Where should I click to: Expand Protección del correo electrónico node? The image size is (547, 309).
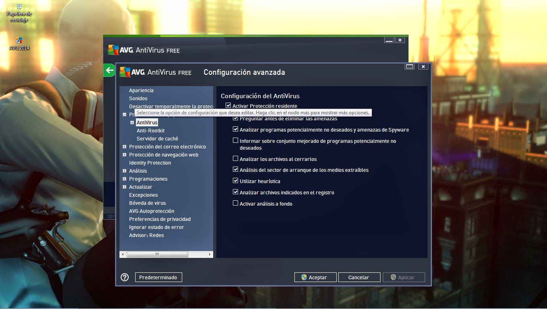point(125,146)
